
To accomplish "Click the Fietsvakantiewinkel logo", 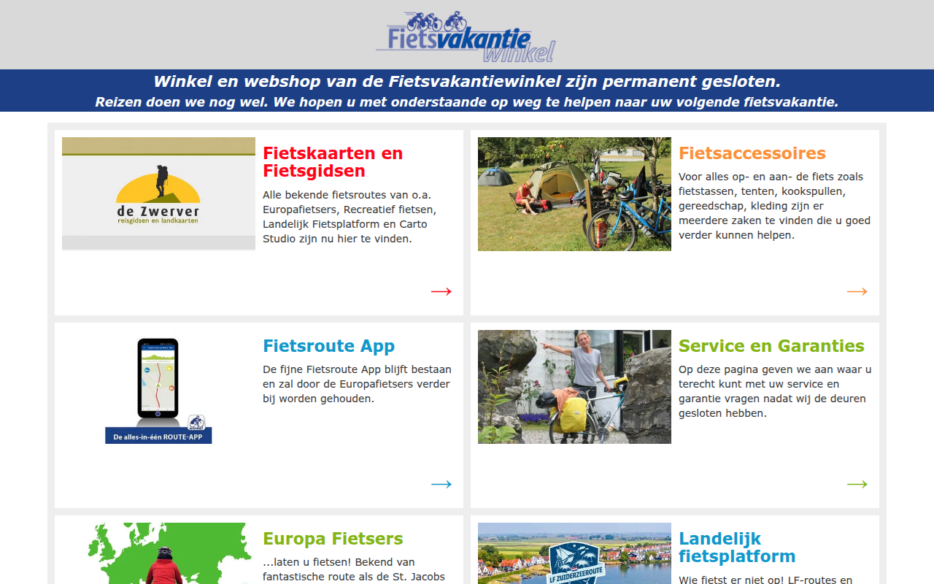I will (466, 36).
